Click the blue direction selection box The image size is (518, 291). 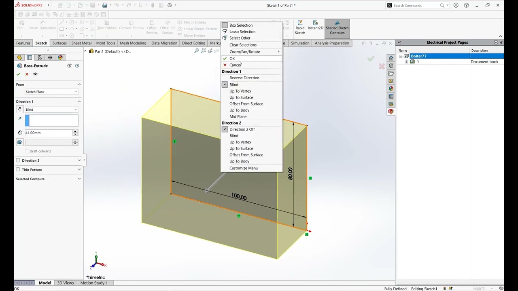point(51,120)
